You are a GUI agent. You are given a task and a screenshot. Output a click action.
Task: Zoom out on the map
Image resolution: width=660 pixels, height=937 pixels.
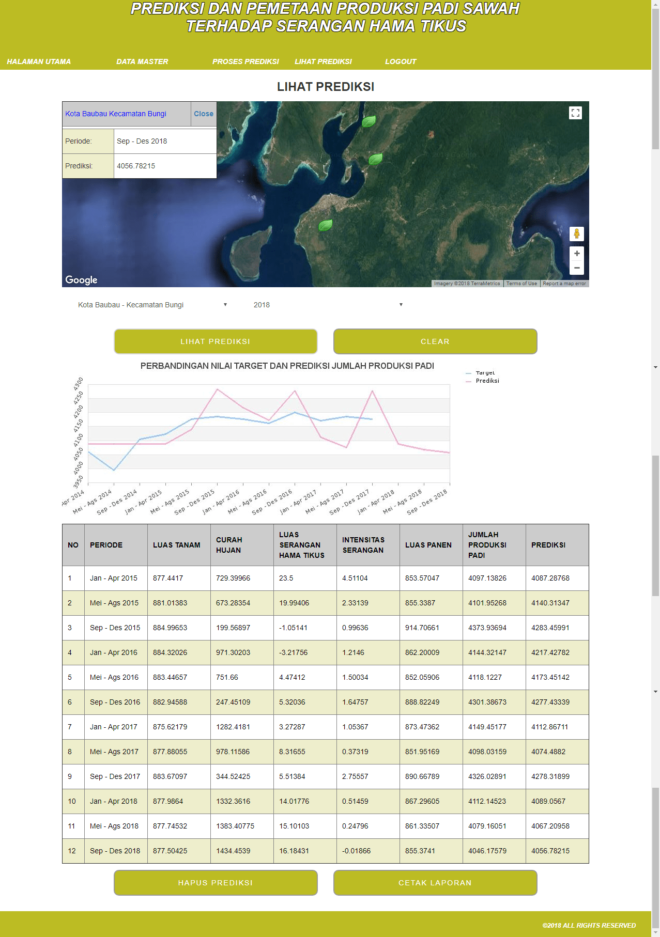(x=576, y=268)
